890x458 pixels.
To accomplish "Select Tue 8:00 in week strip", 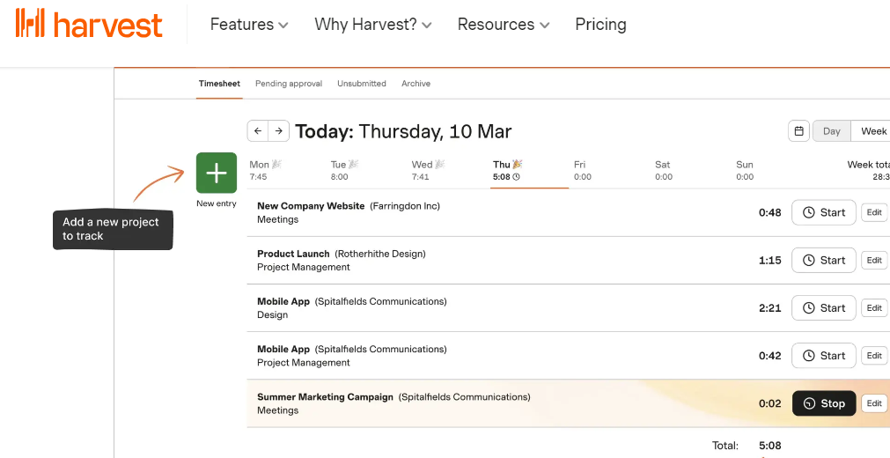I will tap(345, 171).
